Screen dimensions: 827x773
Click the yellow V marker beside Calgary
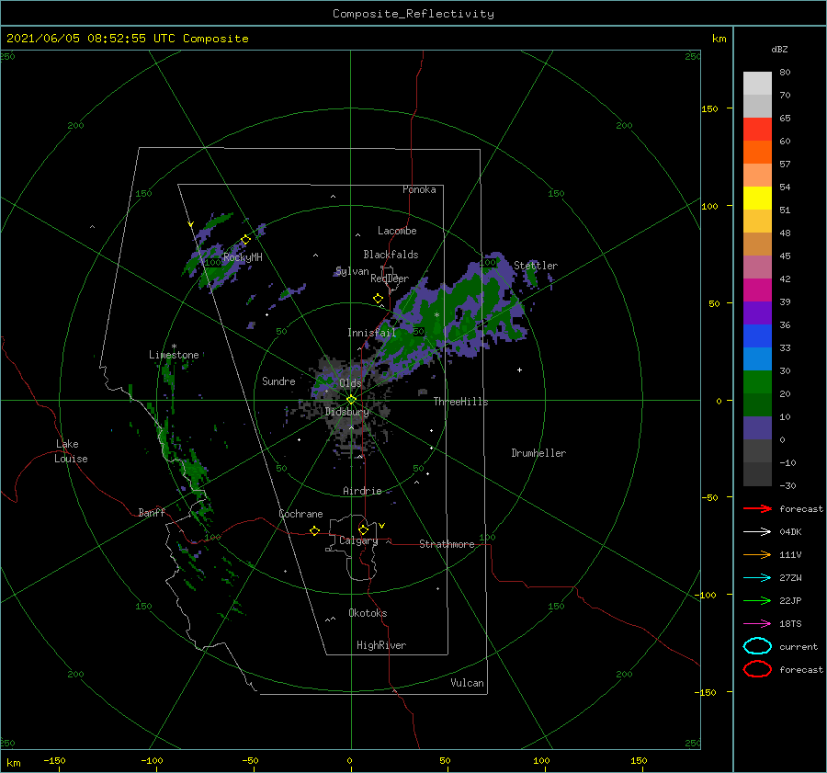[x=381, y=526]
